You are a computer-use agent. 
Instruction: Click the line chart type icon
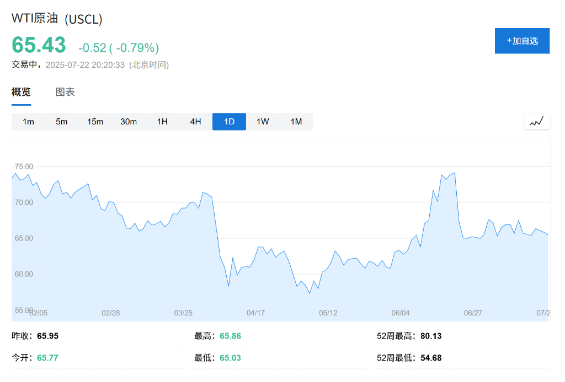click(x=537, y=121)
